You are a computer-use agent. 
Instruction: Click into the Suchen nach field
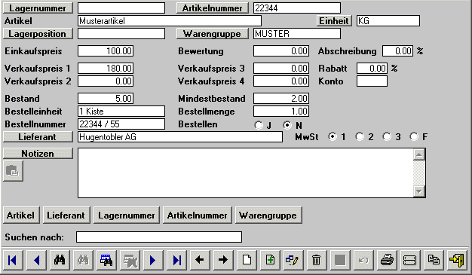point(159,237)
